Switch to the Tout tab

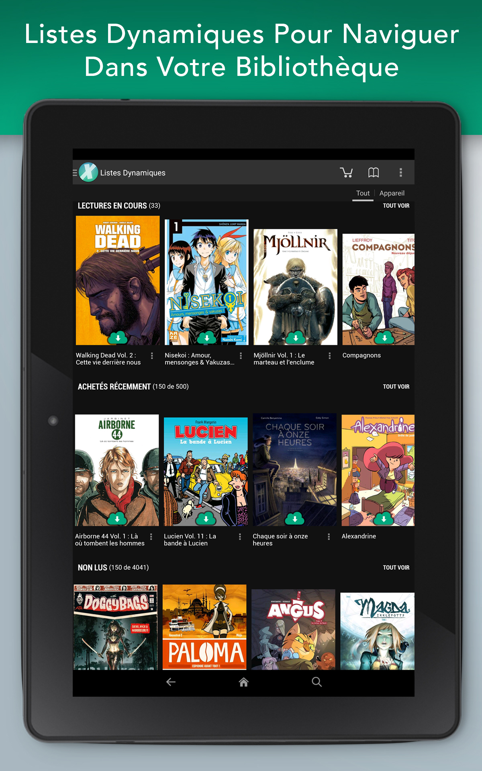coord(363,193)
